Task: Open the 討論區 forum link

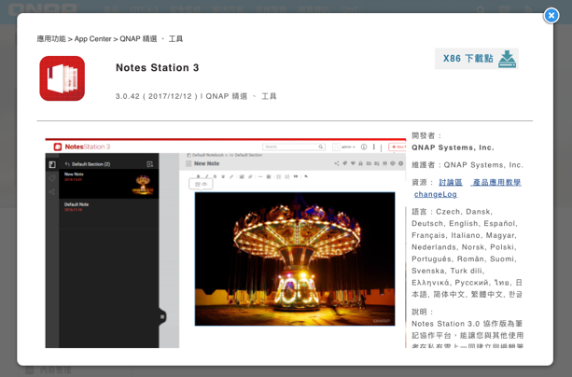Action: (451, 183)
